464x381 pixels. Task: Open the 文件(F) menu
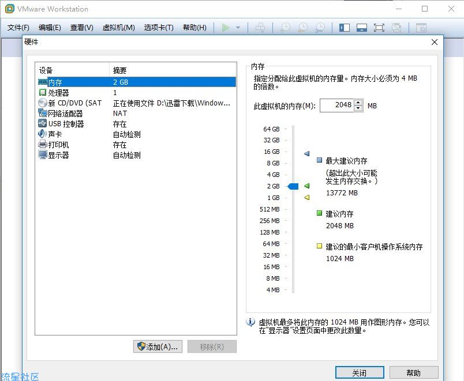click(x=18, y=28)
